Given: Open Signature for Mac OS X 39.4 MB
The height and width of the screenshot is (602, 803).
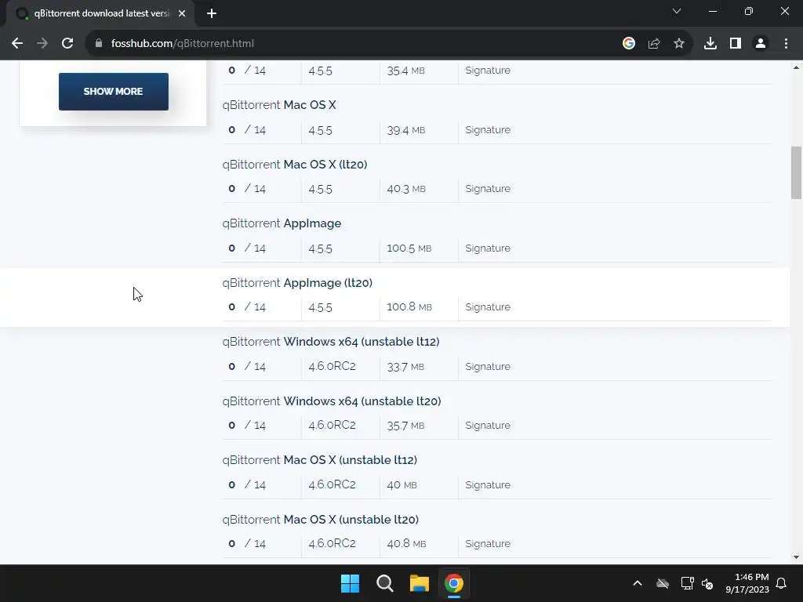Looking at the screenshot, I should coord(488,130).
